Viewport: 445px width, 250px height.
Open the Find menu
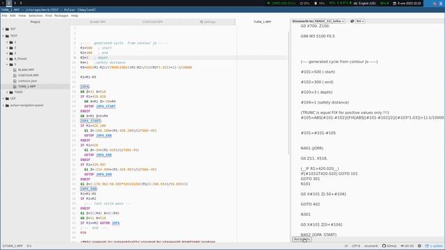click(x=49, y=15)
